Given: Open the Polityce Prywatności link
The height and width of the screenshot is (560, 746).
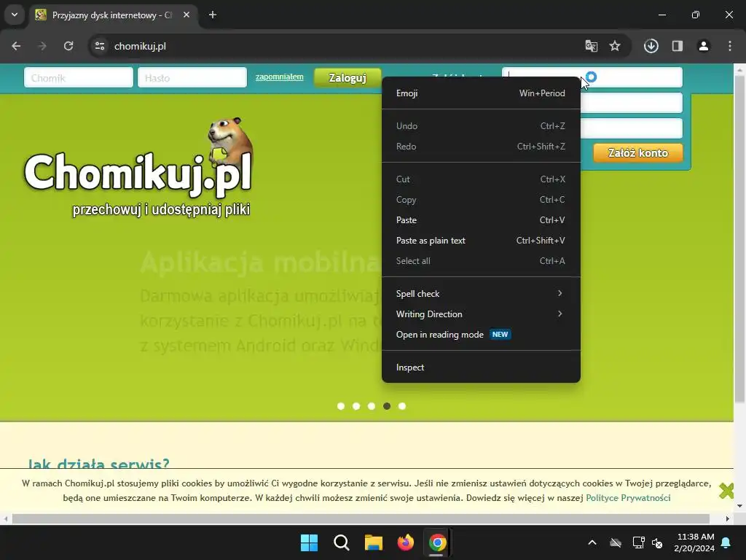Looking at the screenshot, I should [x=628, y=498].
